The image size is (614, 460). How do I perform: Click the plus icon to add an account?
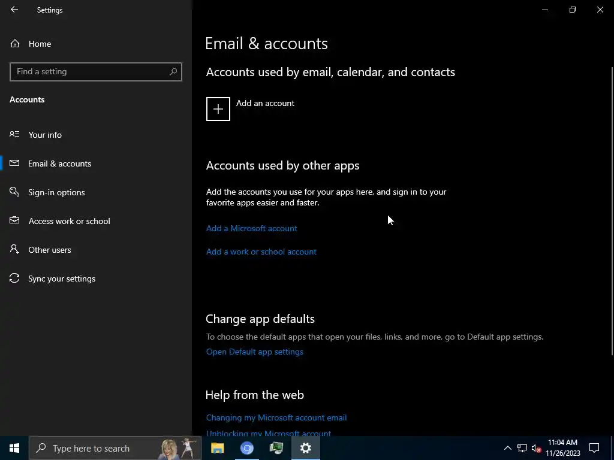[x=218, y=109]
